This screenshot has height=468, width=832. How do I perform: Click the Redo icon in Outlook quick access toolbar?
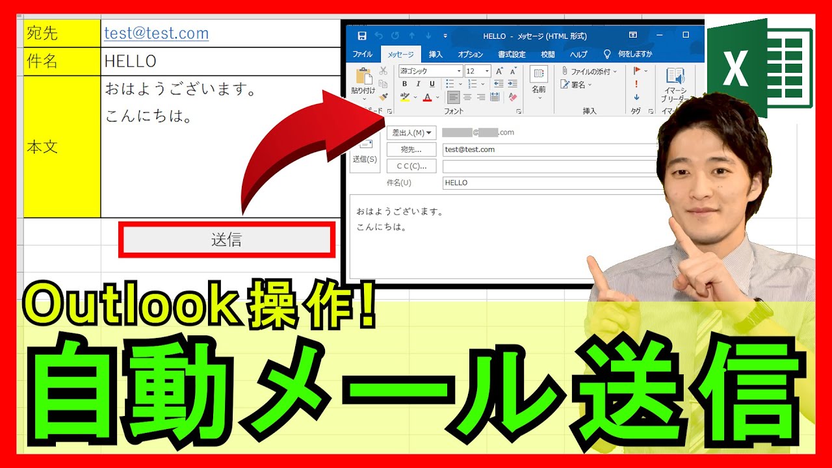point(395,36)
